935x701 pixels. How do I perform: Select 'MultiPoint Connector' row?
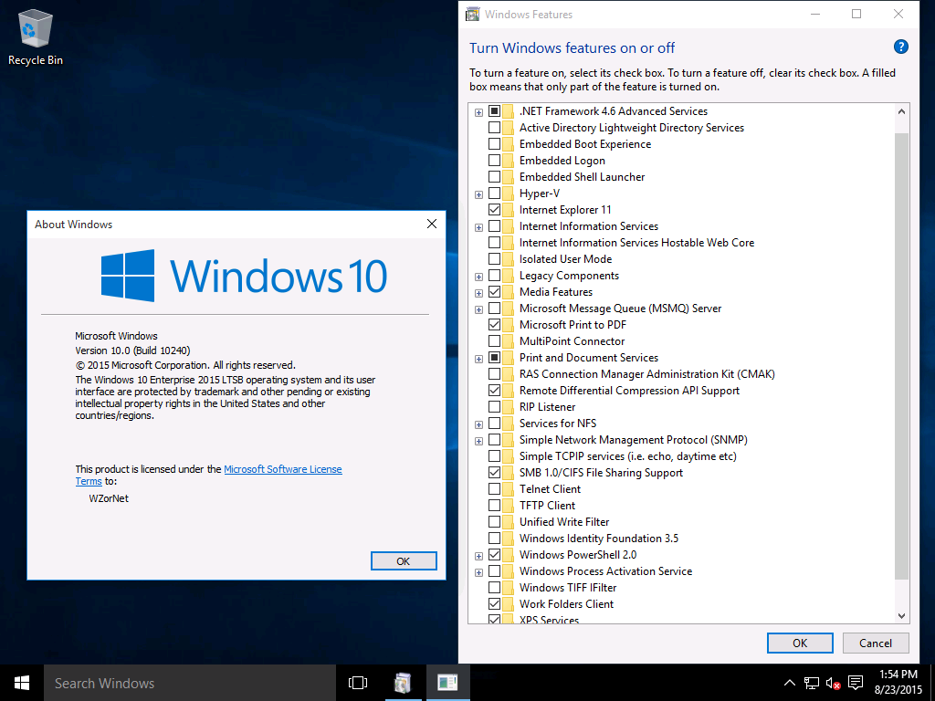click(572, 341)
